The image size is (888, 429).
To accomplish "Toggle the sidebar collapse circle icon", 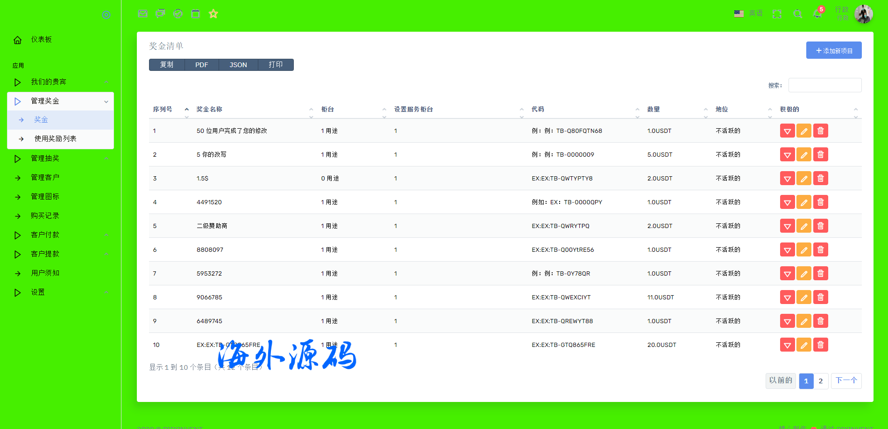I will [106, 15].
